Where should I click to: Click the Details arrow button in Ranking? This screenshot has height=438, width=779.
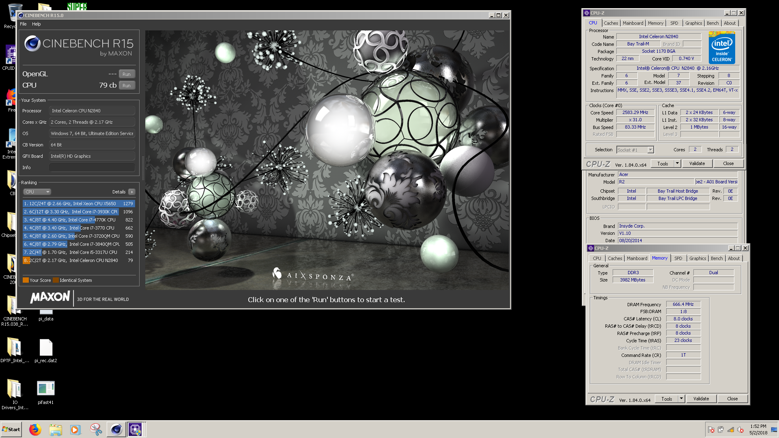[x=131, y=192]
